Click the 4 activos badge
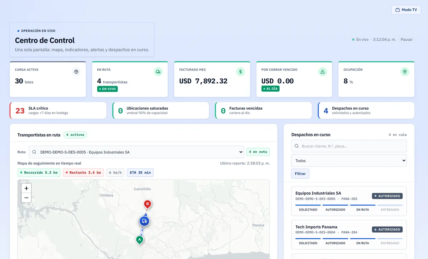The height and width of the screenshot is (259, 428). coord(75,135)
